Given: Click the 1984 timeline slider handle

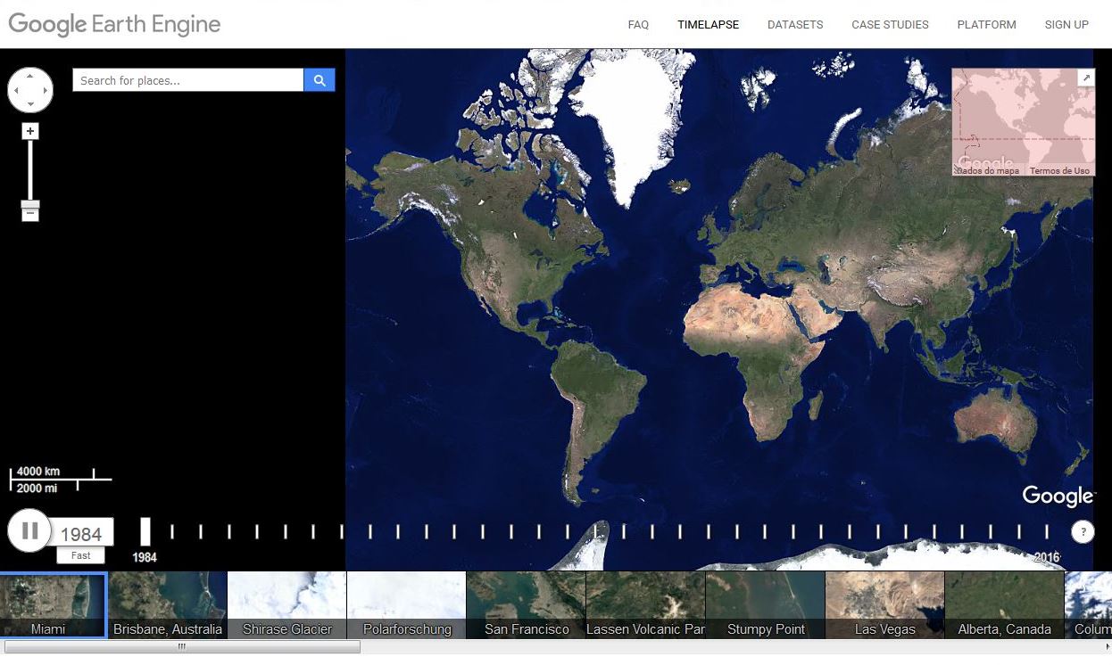Looking at the screenshot, I should point(145,530).
